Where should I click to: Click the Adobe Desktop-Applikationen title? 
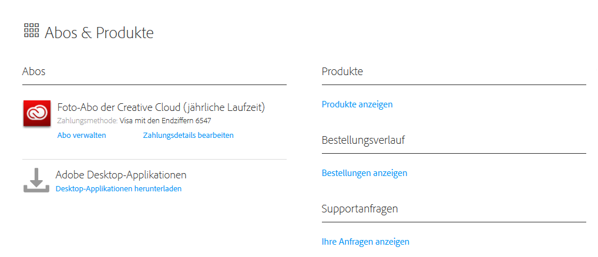pyautogui.click(x=121, y=175)
